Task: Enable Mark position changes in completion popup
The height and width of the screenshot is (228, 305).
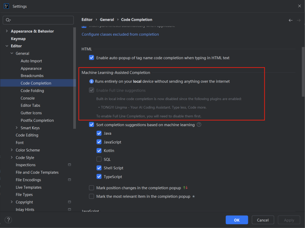Action: (x=92, y=188)
